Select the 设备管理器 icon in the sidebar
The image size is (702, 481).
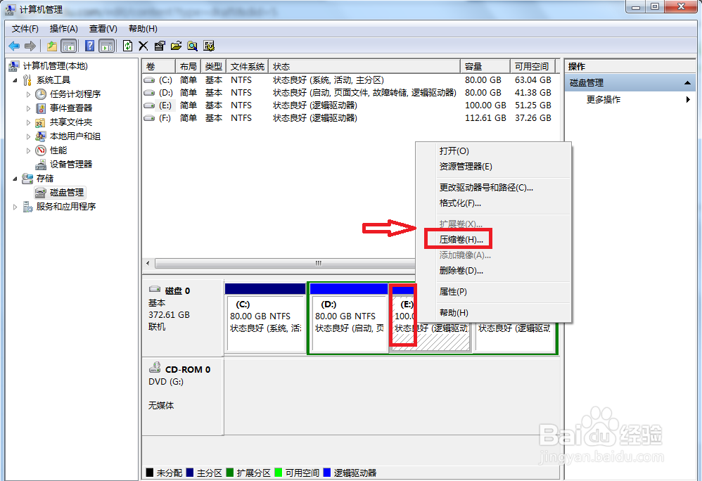pyautogui.click(x=41, y=164)
